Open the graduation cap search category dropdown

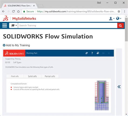[14, 26]
